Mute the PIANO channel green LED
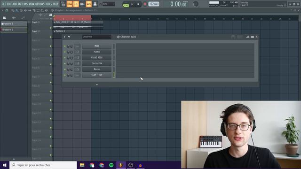The width and height of the screenshot is (301, 169). [65, 52]
